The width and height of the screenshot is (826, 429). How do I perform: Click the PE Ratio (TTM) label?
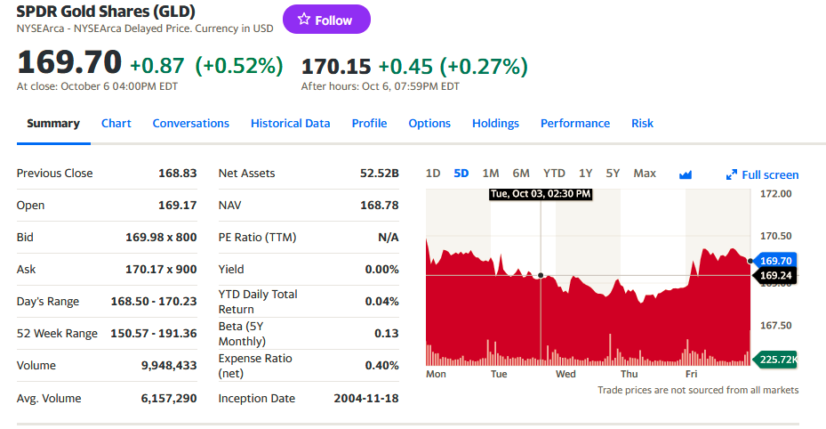coord(257,238)
